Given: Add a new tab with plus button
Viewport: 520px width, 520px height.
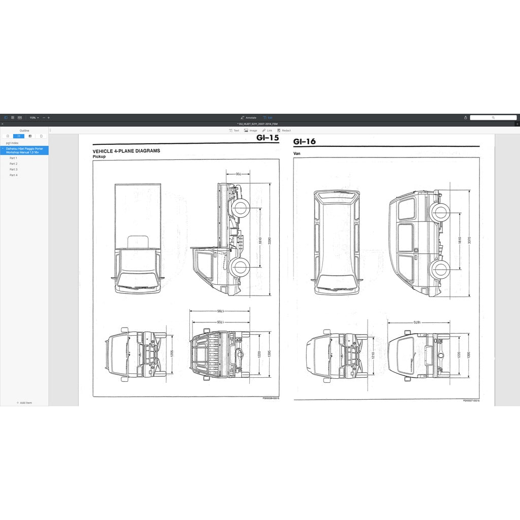Looking at the screenshot, I should tap(517, 124).
